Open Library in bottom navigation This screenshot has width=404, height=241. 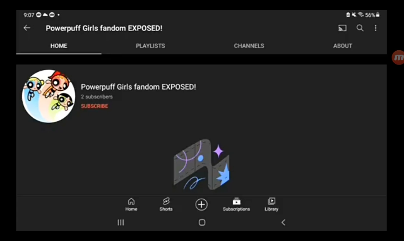point(271,205)
